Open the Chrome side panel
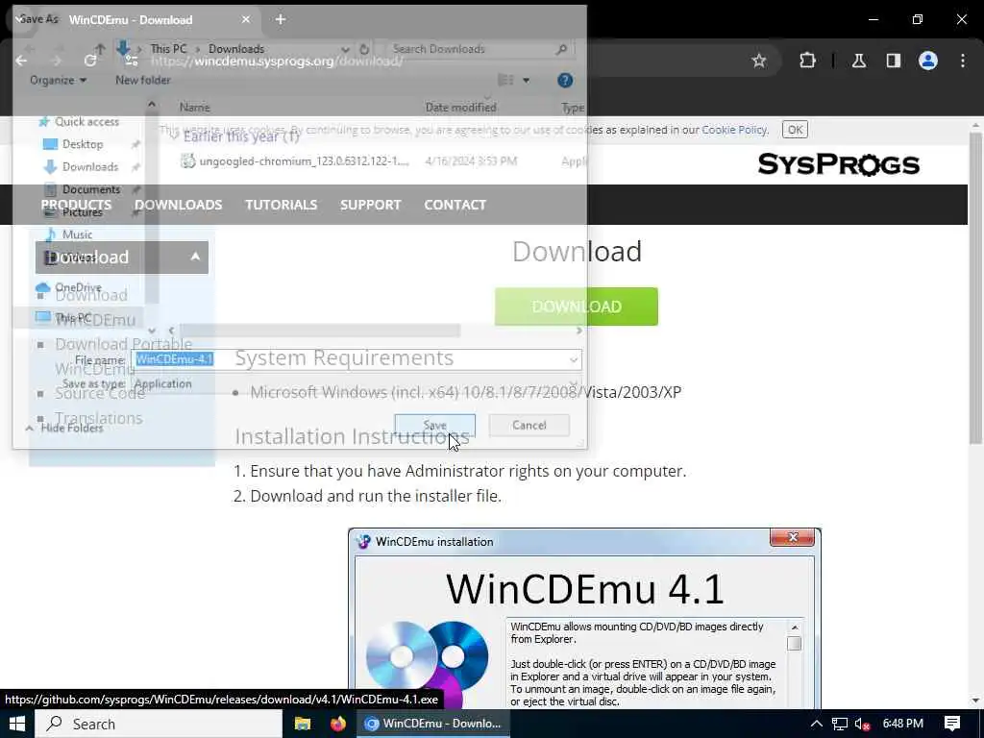 coord(893,61)
